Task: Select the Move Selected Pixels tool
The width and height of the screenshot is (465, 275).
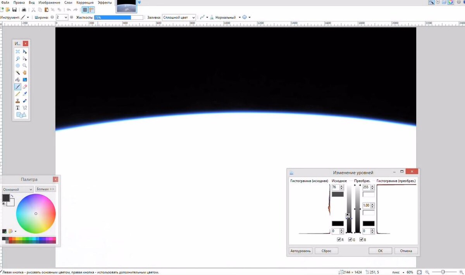Action: point(25,52)
